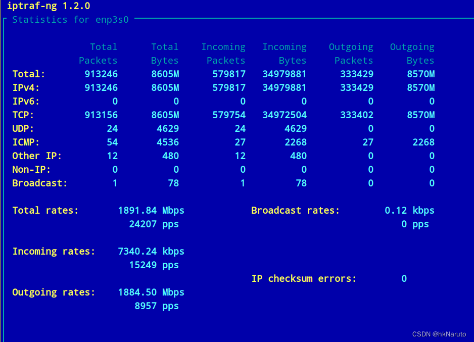Click the Other IP row label

pyautogui.click(x=37, y=156)
